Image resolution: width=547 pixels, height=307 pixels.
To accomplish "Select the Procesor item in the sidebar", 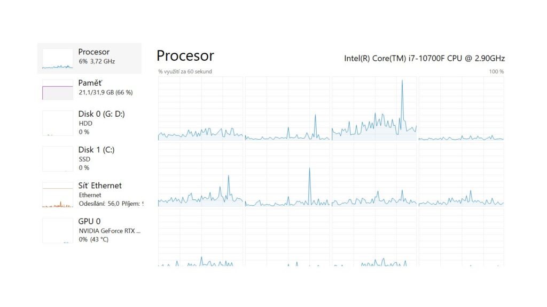I will tap(89, 58).
